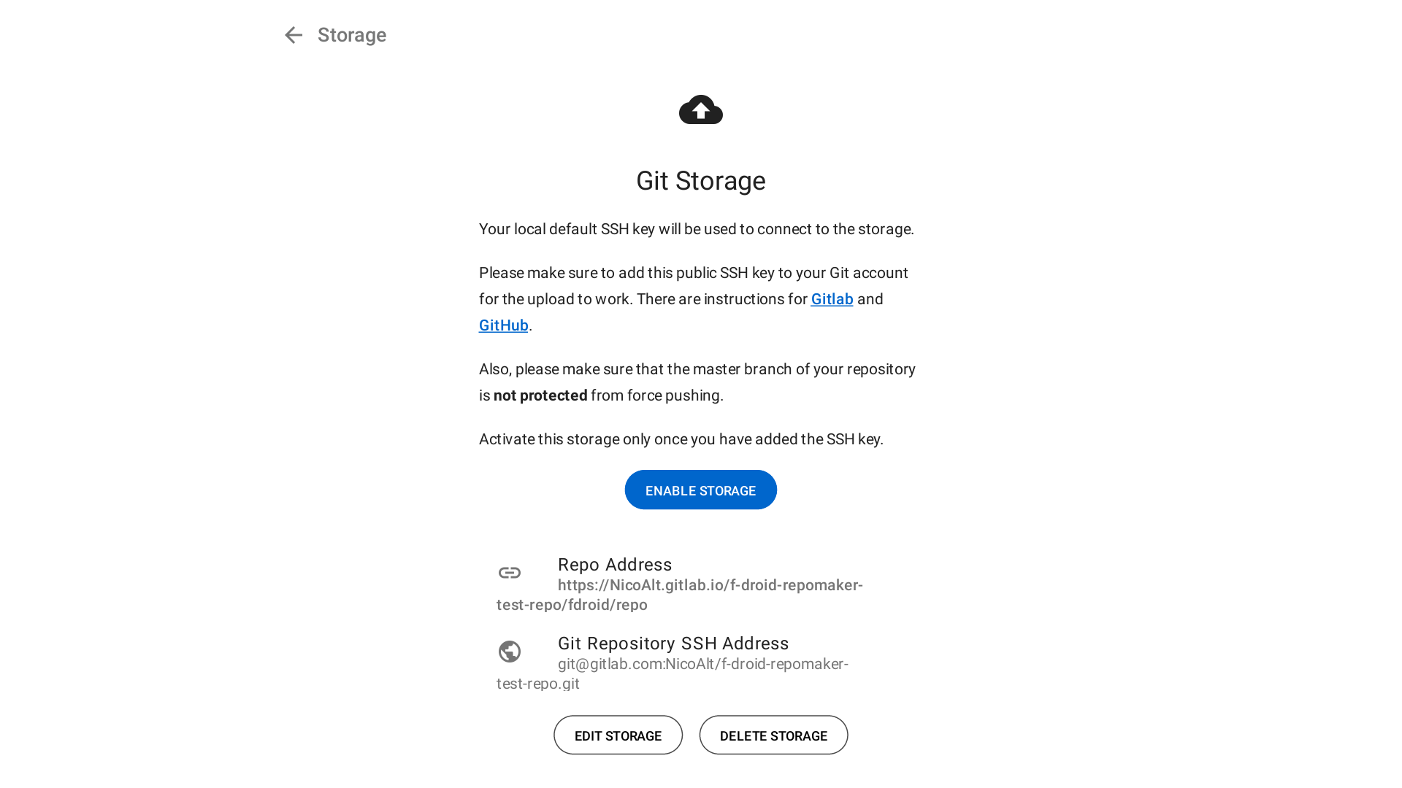Click the 'Please make sure to add' paragraph

tap(693, 274)
